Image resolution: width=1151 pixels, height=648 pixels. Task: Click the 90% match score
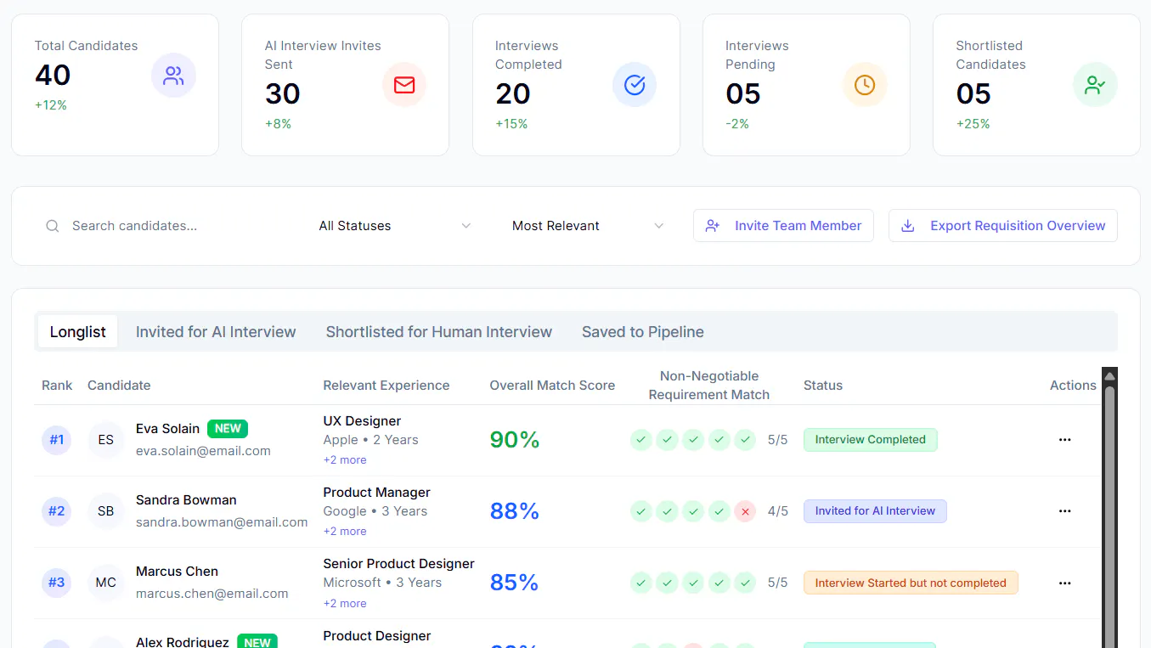(x=515, y=440)
